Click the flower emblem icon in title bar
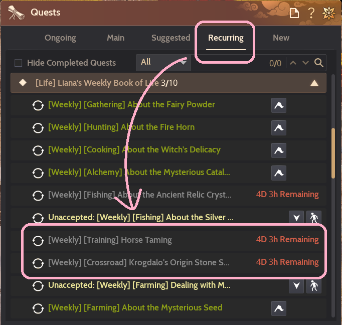Viewport: 342px width, 325px height. pyautogui.click(x=328, y=13)
